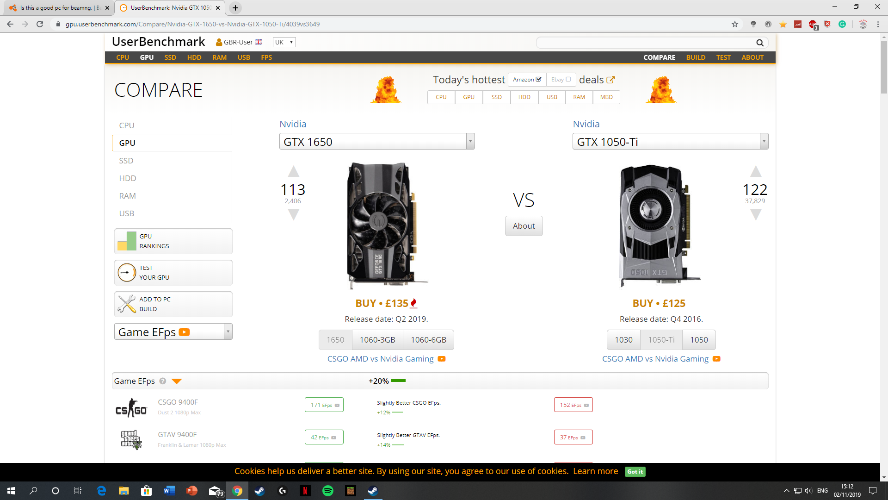Click Learn more in cookie notice
888x500 pixels.
pyautogui.click(x=595, y=471)
